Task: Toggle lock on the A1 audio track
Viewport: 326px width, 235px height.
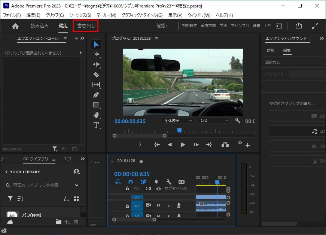Action: [x=128, y=206]
